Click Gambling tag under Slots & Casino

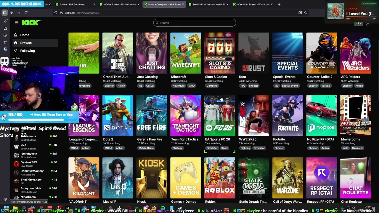[212, 86]
